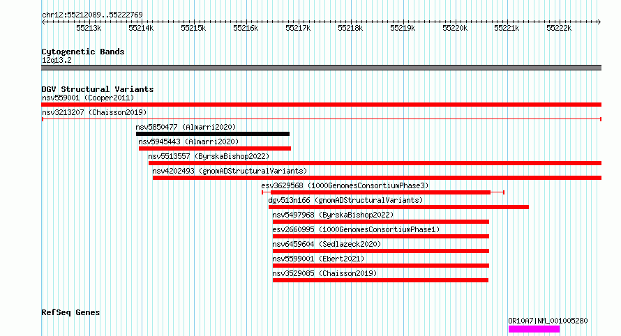The image size is (621, 336).
Task: Select the nsv4202493 red bar
Action: tap(377, 178)
